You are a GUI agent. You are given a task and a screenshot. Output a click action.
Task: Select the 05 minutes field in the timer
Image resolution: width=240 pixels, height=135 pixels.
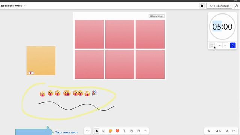click(217, 27)
